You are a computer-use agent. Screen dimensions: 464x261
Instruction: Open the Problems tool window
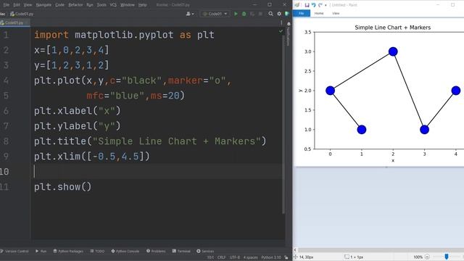click(x=156, y=251)
